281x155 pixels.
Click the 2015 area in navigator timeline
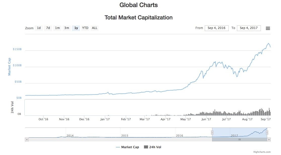click(x=125, y=136)
